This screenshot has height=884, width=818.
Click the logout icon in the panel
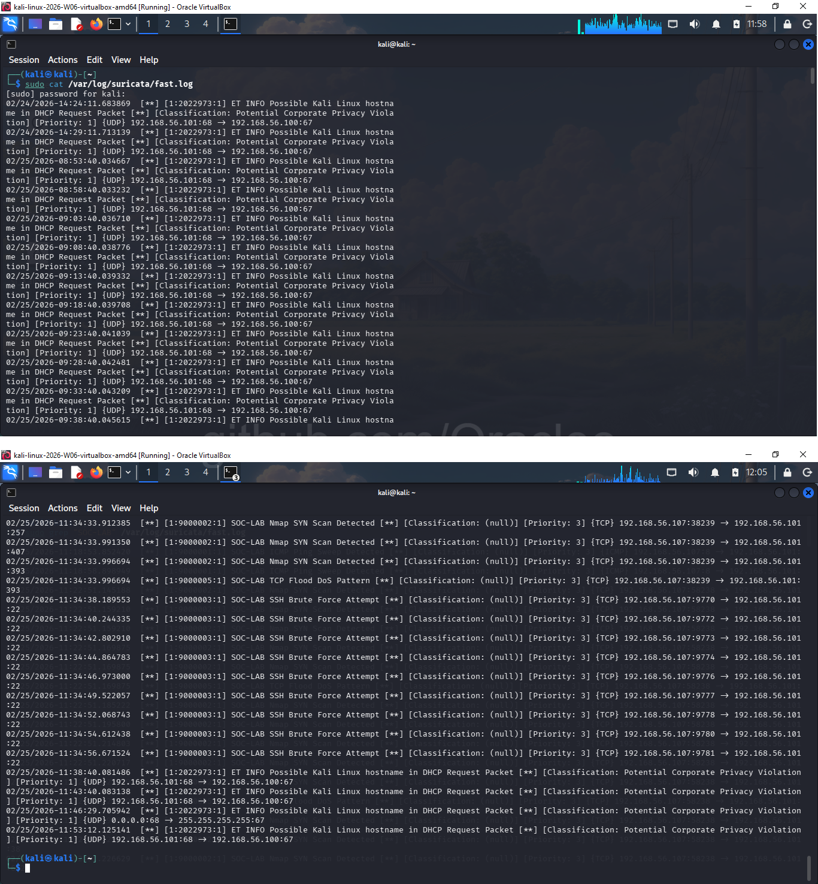coord(805,24)
